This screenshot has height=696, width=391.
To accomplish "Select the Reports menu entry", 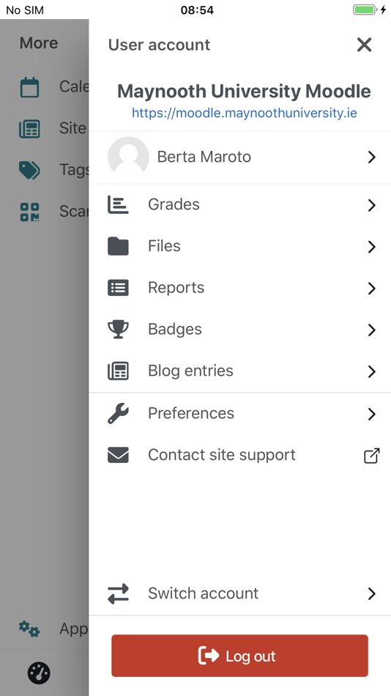I will pos(239,288).
